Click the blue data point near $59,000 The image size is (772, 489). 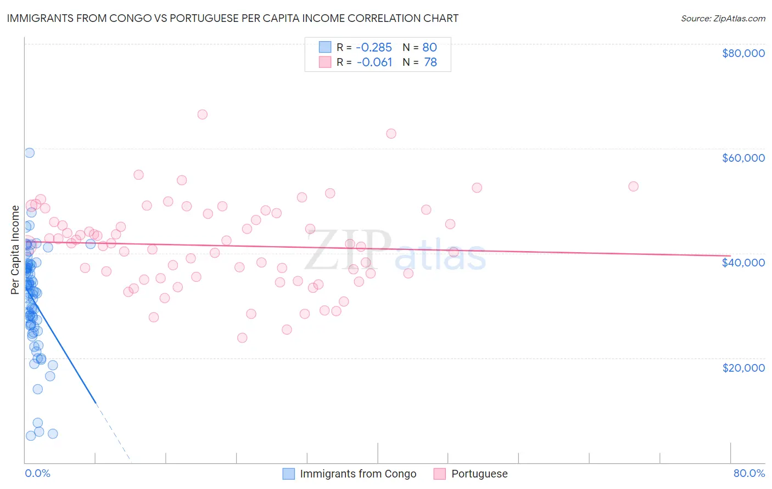30,152
